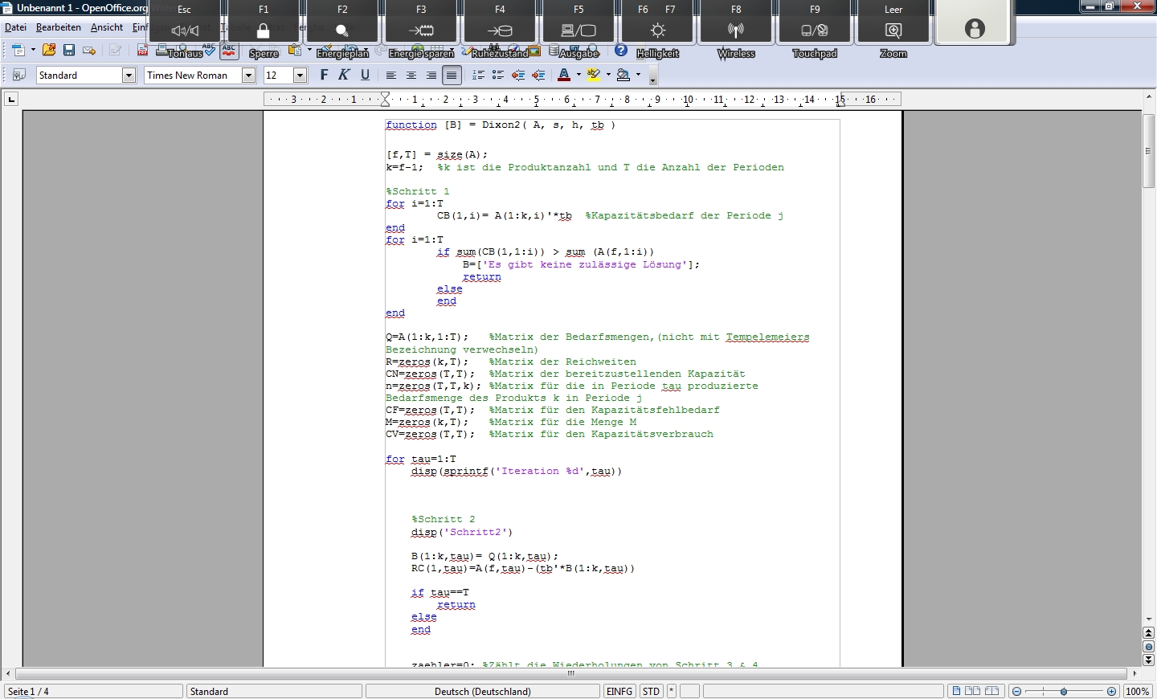Image resolution: width=1157 pixels, height=699 pixels.
Task: Click the 100% zoom level button
Action: (x=1137, y=691)
